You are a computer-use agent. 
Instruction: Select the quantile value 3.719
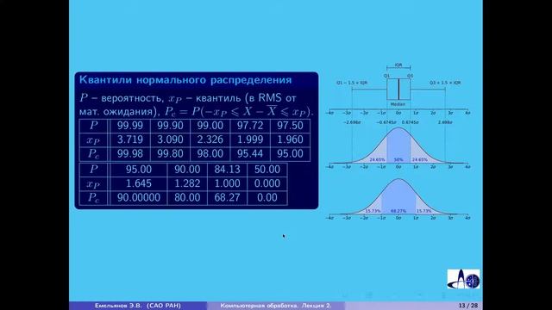130,139
